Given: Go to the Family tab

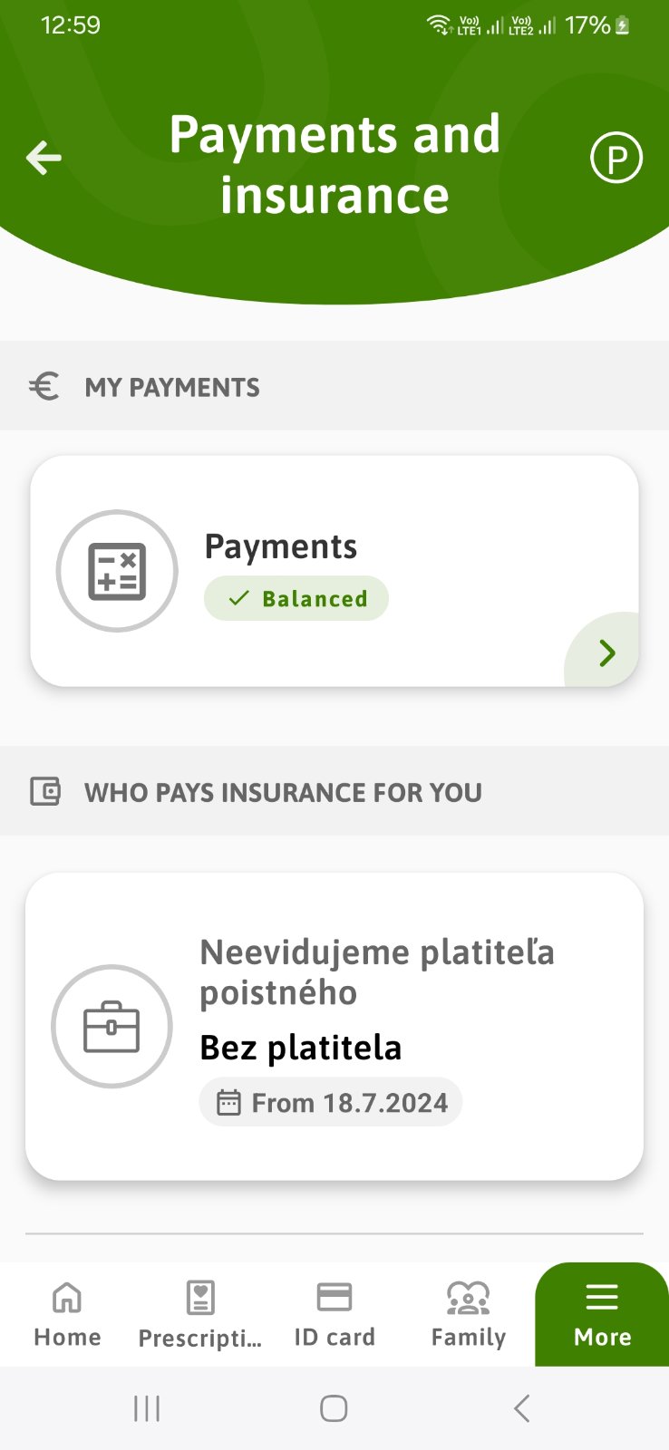Looking at the screenshot, I should click(469, 1314).
